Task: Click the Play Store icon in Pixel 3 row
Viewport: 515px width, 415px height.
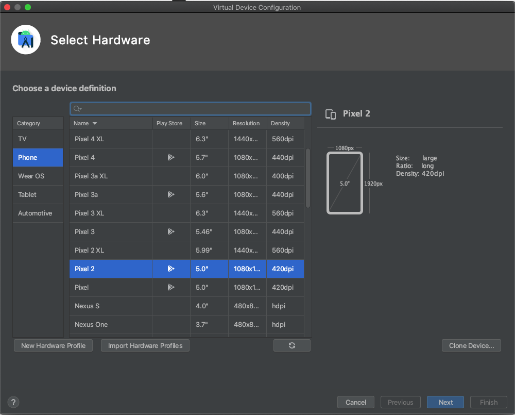Action: (x=171, y=232)
